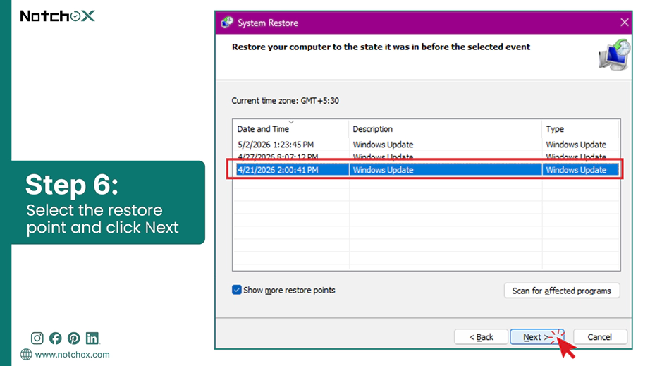Image resolution: width=650 pixels, height=366 pixels.
Task: Sort by the Type column header
Action: pyautogui.click(x=580, y=129)
